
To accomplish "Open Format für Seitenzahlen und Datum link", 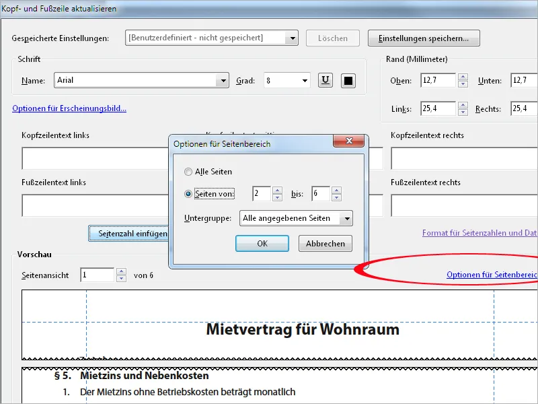I will coord(479,233).
